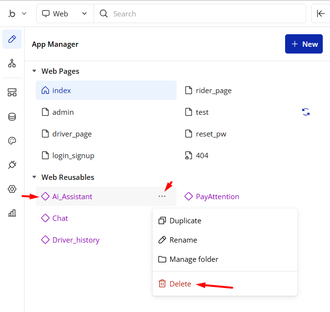The width and height of the screenshot is (330, 312).
Task: Click the sync icon next to test
Action: pos(306,112)
